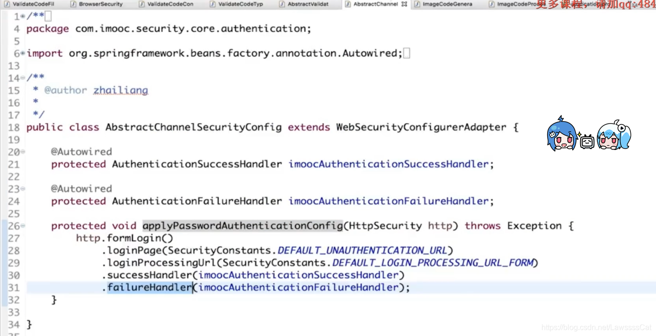The image size is (656, 336).
Task: Click the Java file icon on ValidateCodeTyp tab
Action: [213, 4]
